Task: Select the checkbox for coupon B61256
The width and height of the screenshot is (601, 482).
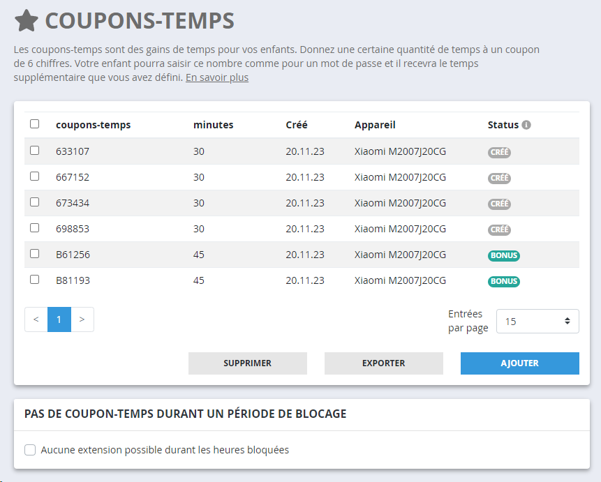Action: 34,254
